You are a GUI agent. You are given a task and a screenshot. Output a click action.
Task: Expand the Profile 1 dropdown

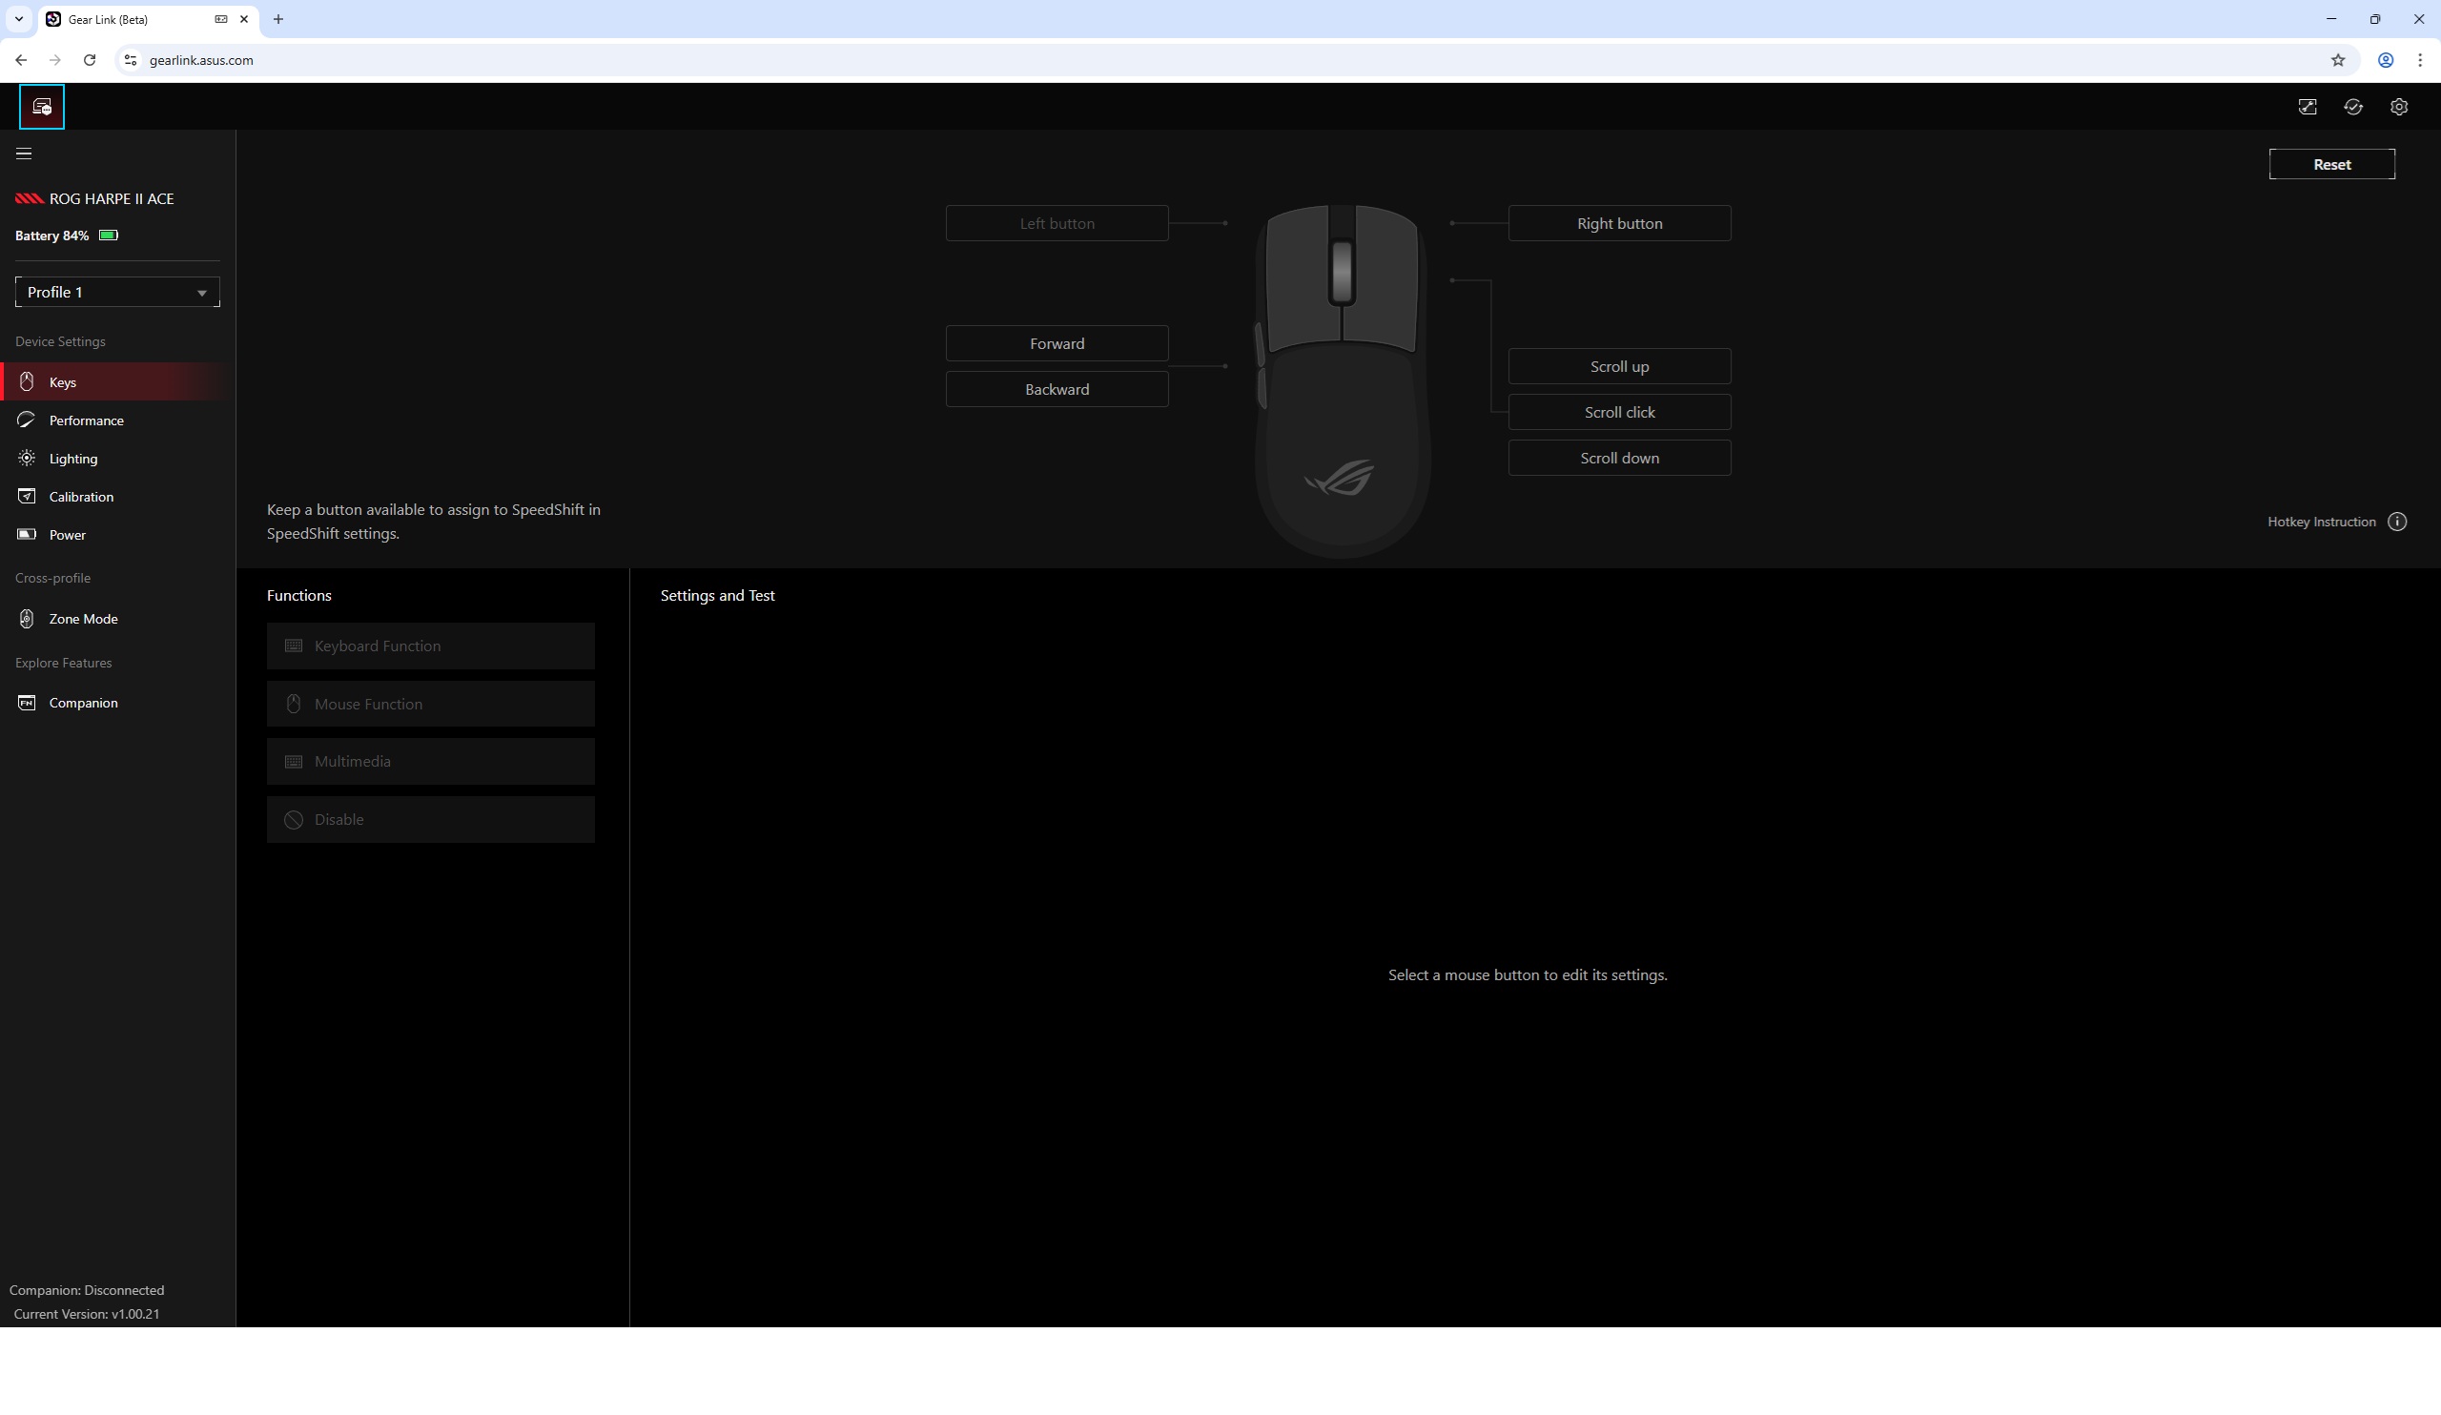point(117,292)
